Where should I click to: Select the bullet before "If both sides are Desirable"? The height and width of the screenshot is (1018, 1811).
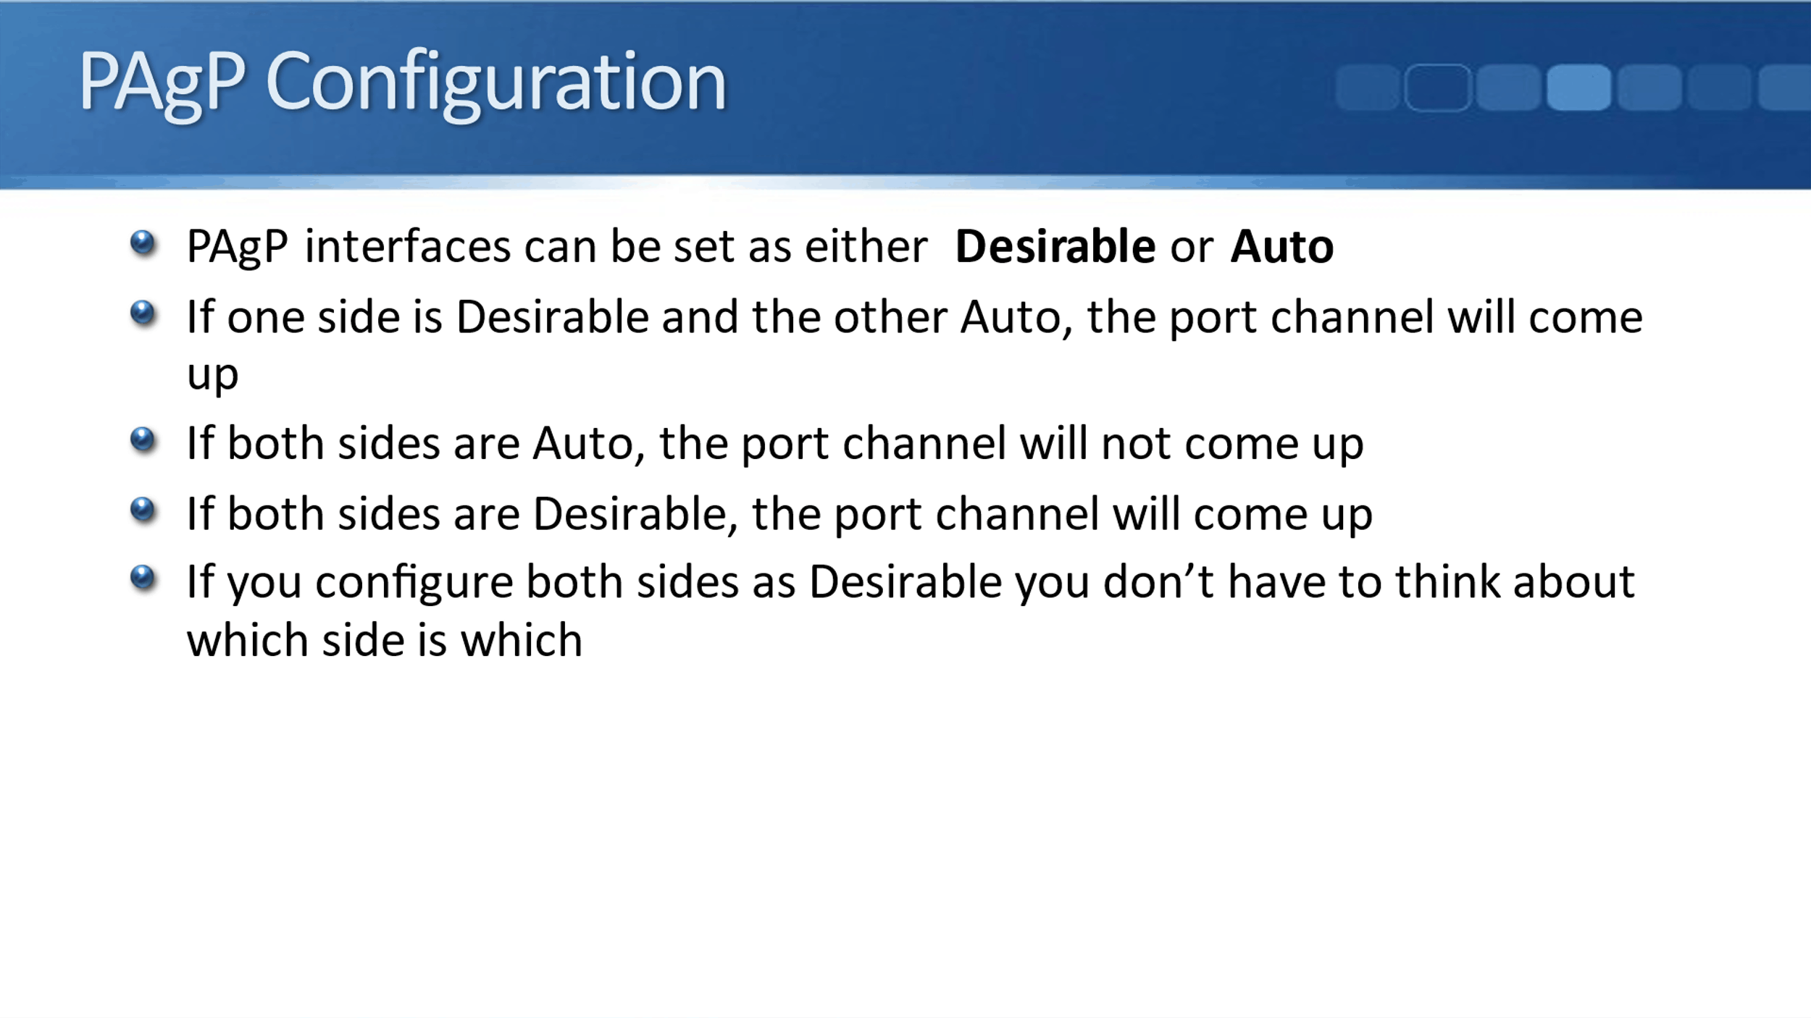click(x=143, y=510)
